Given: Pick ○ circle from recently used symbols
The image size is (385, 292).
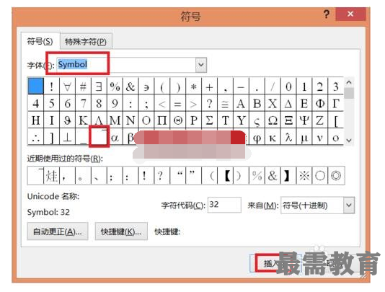Looking at the screenshot, I should (320, 175).
